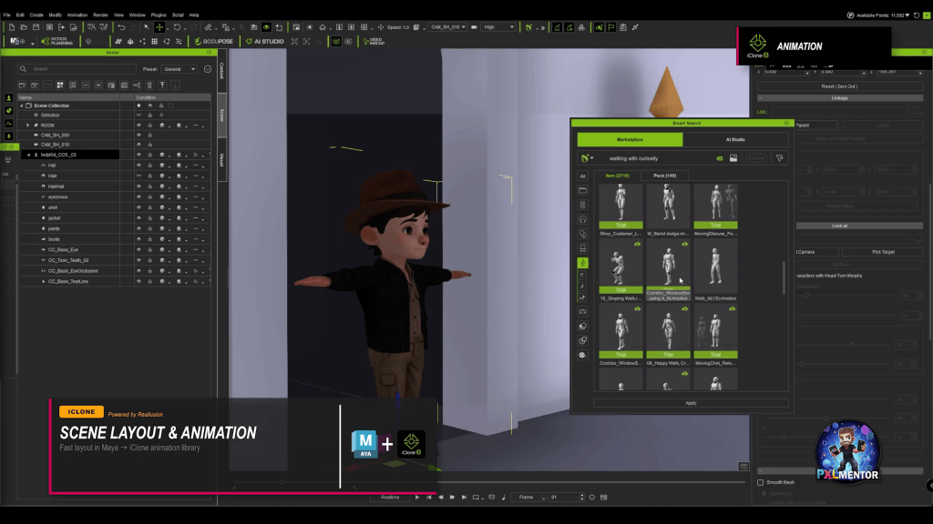
Task: Click the 'walking with curiosity' search field
Action: pos(661,158)
